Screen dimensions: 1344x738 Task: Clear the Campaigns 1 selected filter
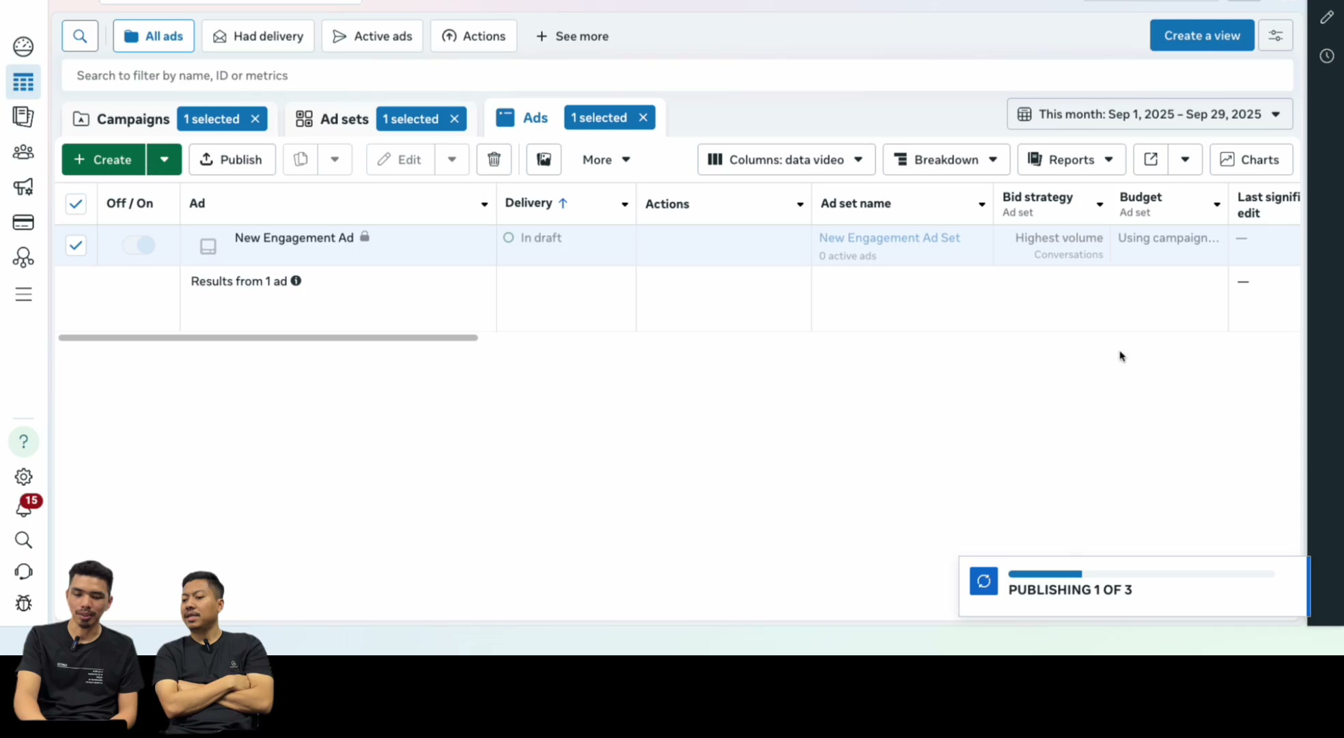coord(255,119)
